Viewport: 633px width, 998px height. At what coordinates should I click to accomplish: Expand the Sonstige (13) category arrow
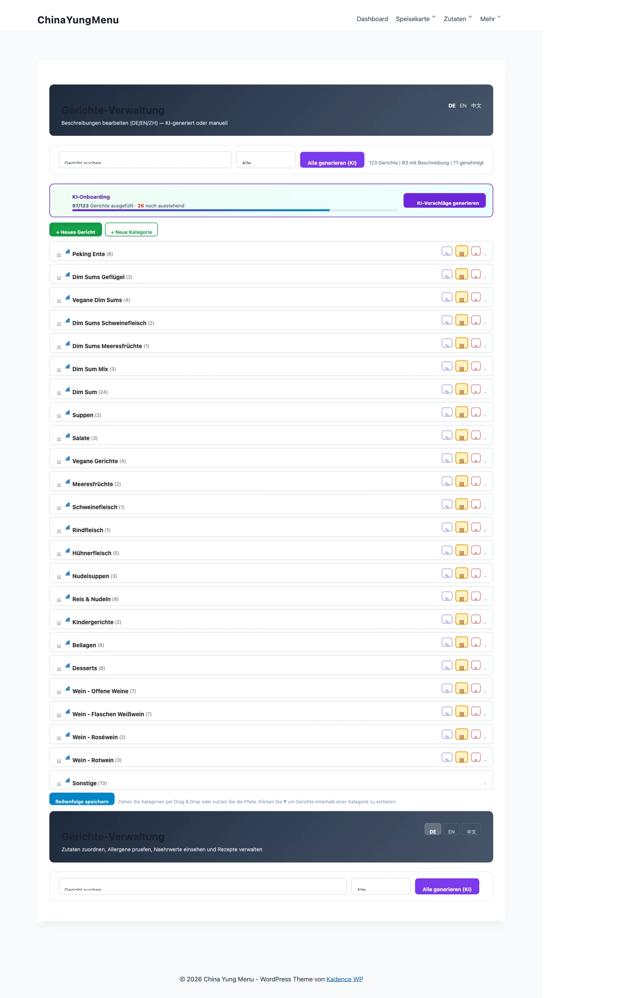point(485,784)
